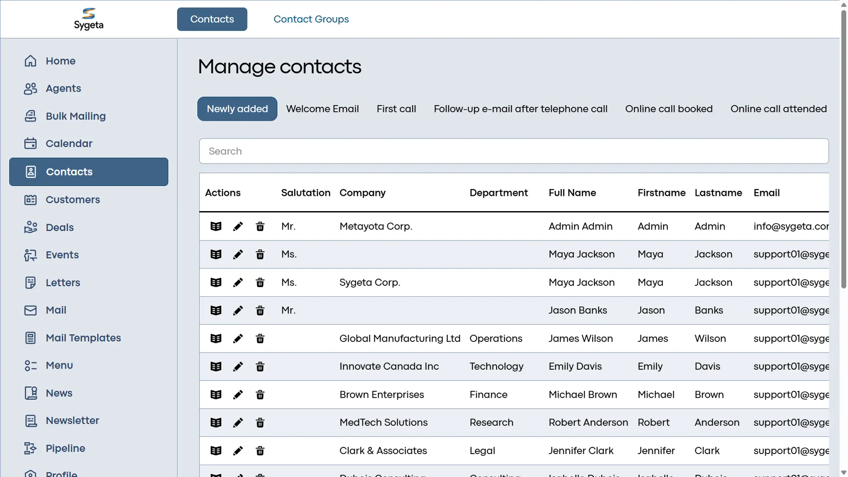Click the Salutation column header
The height and width of the screenshot is (477, 848).
306,193
